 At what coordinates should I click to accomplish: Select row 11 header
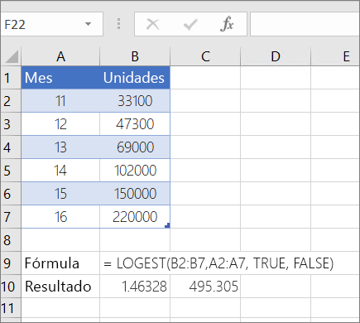coord(11,308)
